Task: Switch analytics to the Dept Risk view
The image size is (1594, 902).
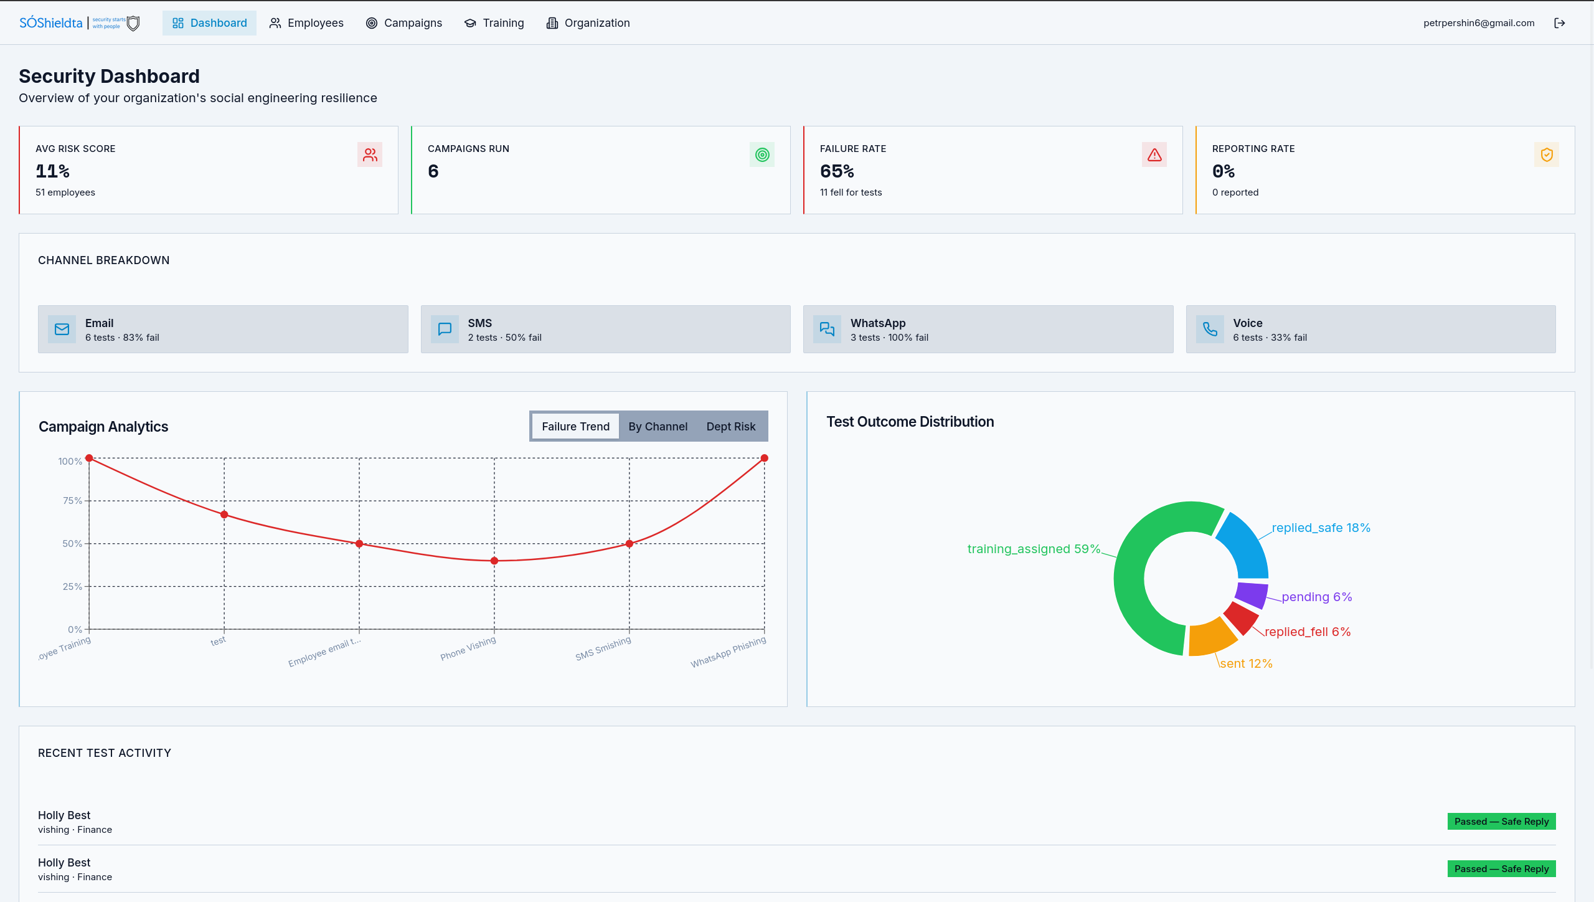Action: [x=730, y=427]
